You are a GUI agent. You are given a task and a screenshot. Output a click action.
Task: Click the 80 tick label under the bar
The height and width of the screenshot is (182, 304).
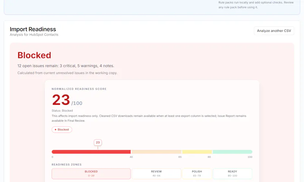[x=209, y=157]
